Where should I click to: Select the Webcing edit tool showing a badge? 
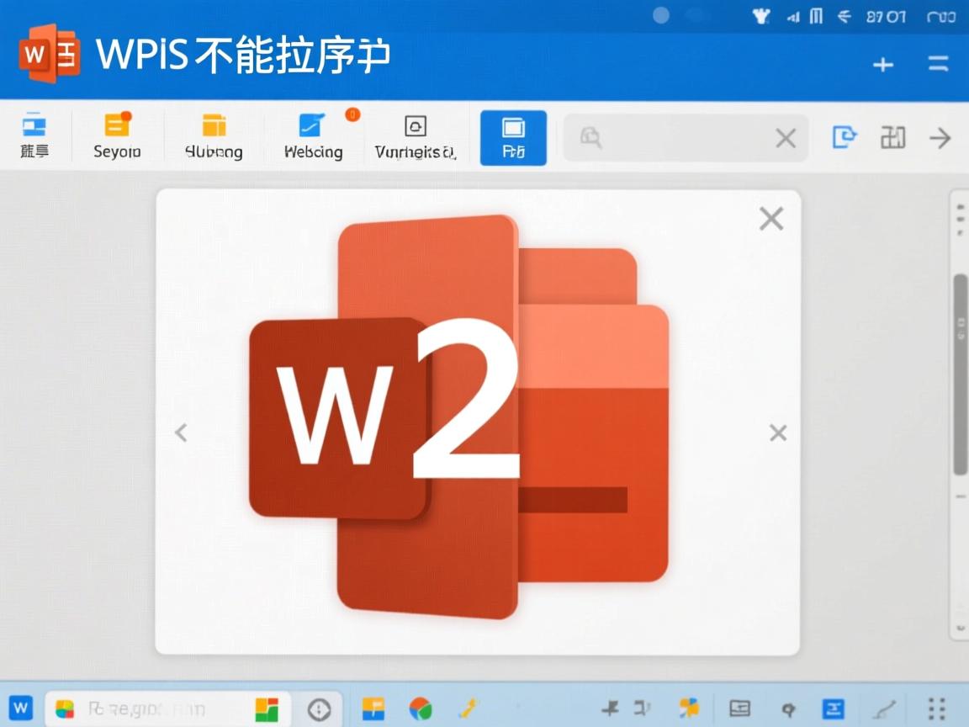313,135
